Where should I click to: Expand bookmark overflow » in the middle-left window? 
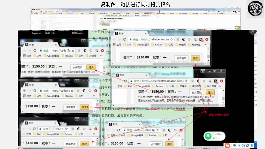(94, 96)
